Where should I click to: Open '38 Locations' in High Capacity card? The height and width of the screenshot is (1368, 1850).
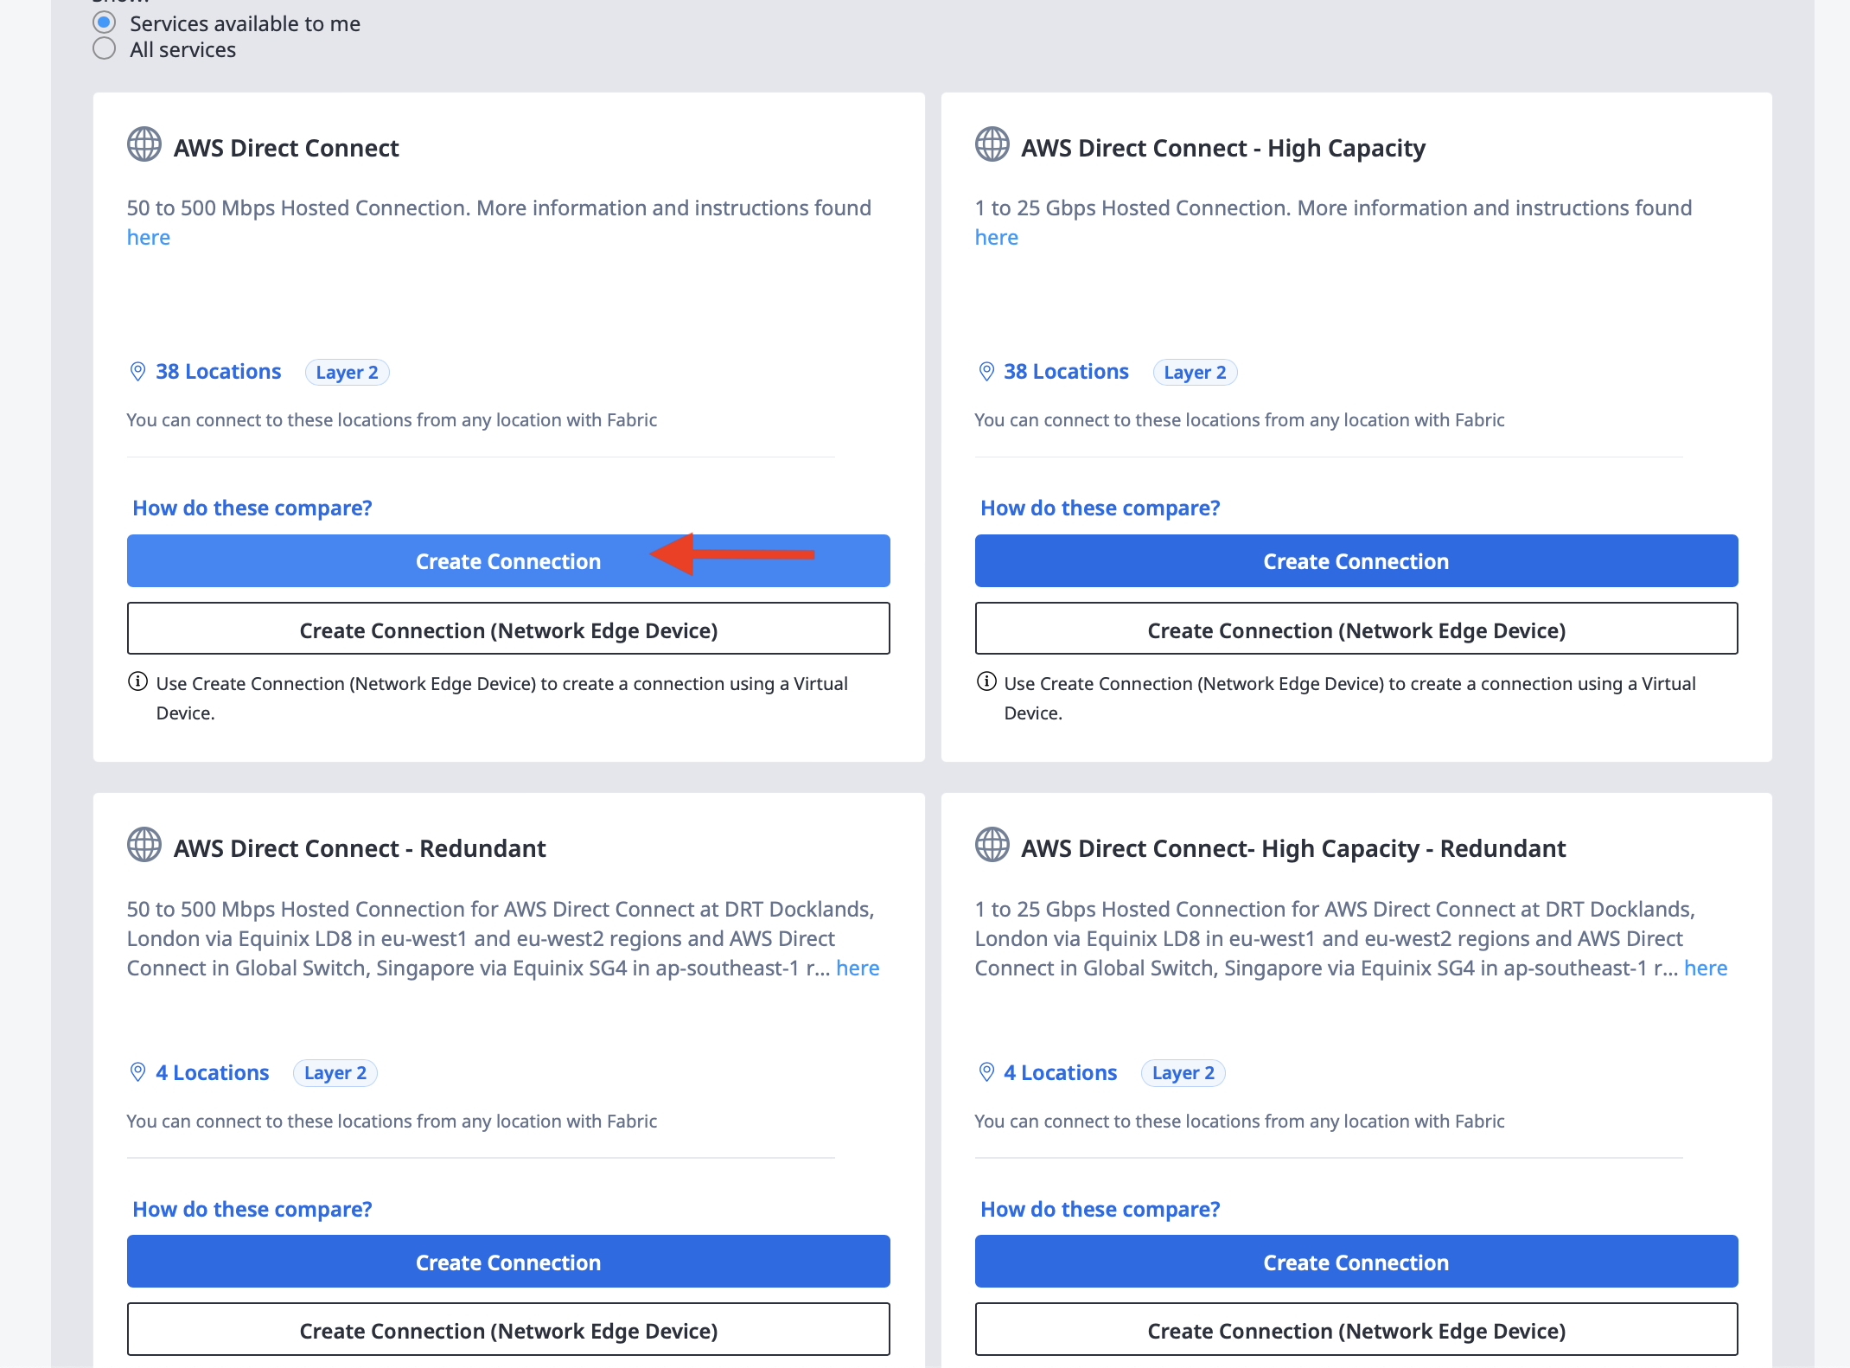click(x=1067, y=372)
